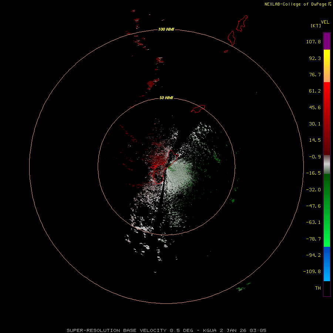Click the -0.9 scale value
The height and width of the screenshot is (333, 333).
[315, 157]
